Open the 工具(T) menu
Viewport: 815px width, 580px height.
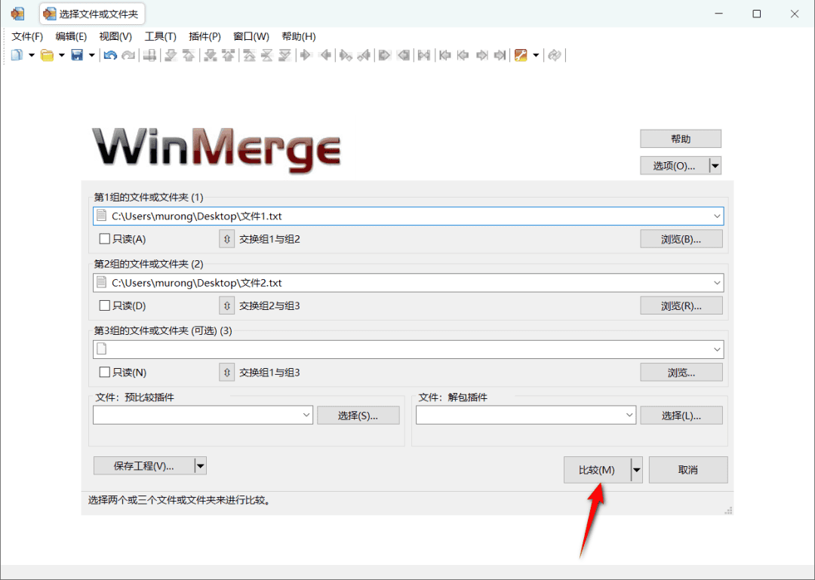160,36
